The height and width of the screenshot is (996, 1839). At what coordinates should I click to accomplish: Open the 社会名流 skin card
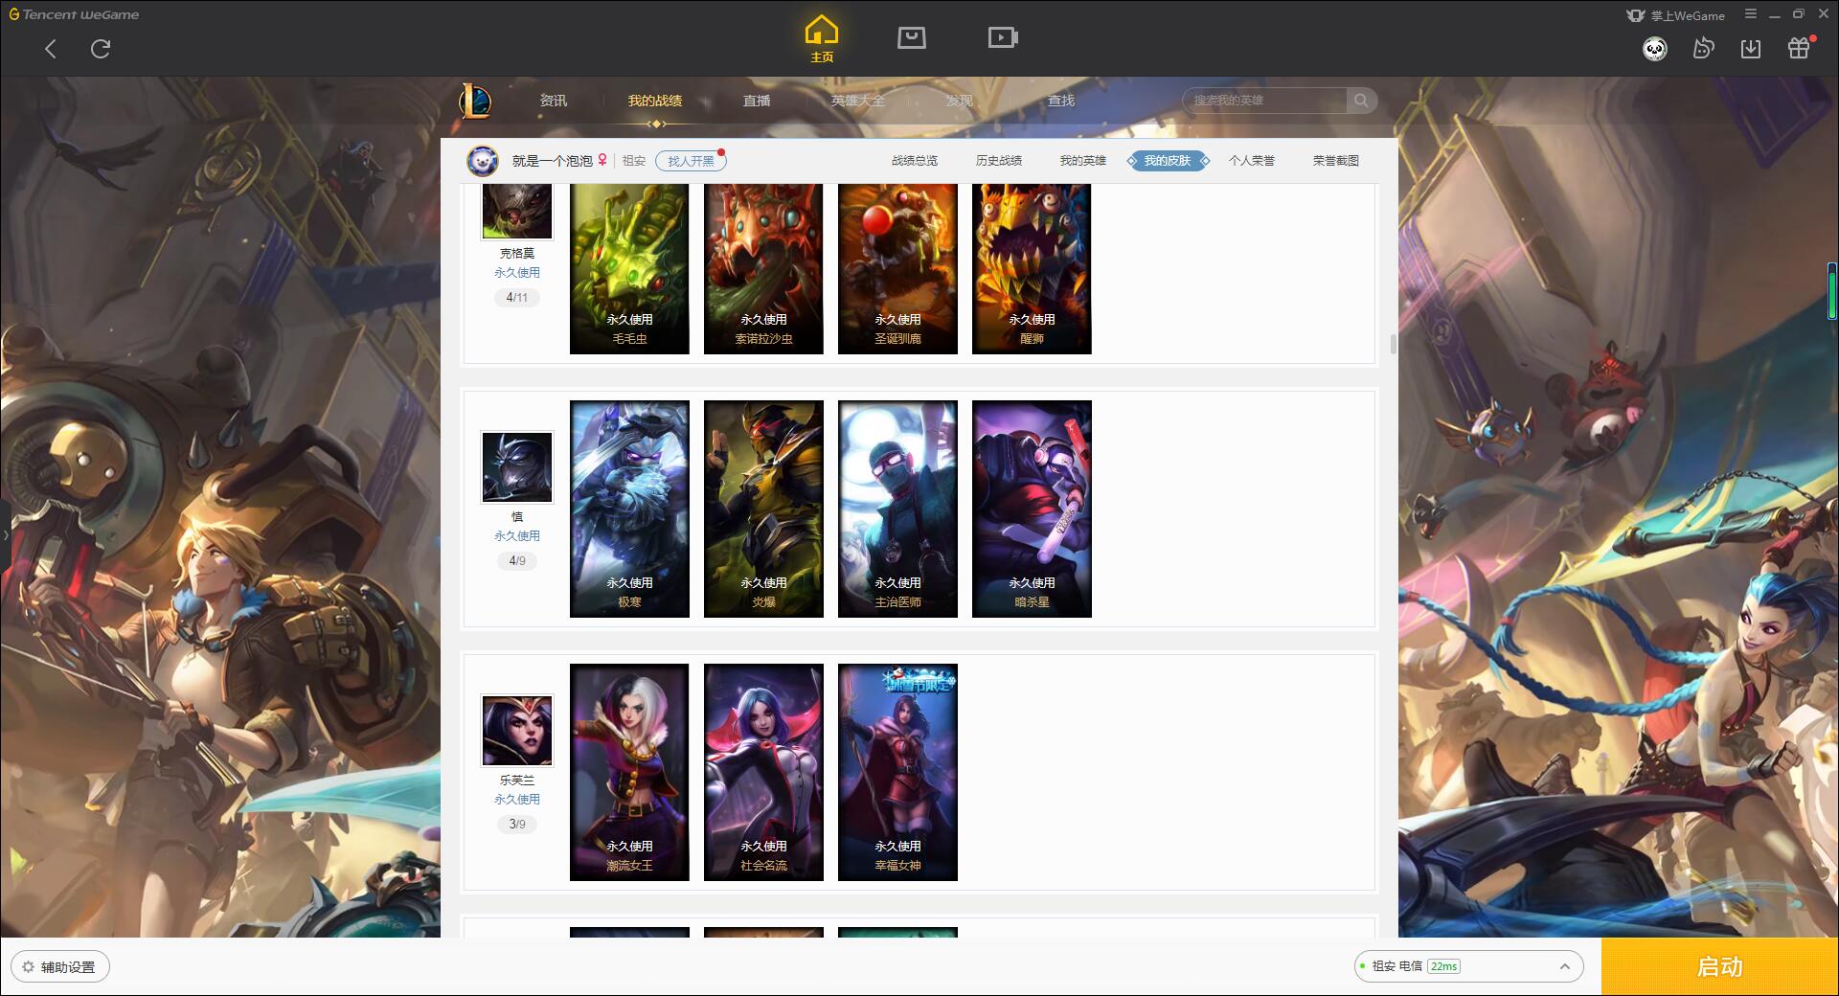click(763, 772)
